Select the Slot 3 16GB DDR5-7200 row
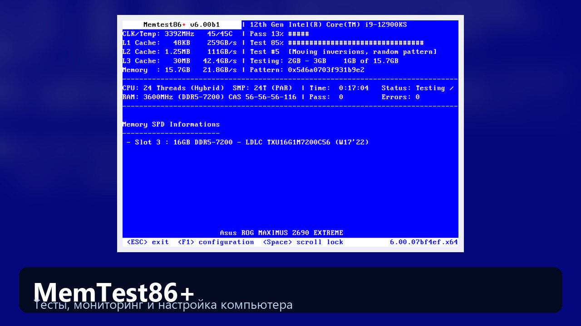The height and width of the screenshot is (326, 581). click(248, 142)
